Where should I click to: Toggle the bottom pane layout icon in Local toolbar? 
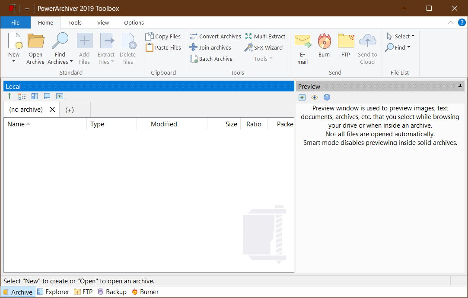click(x=47, y=96)
